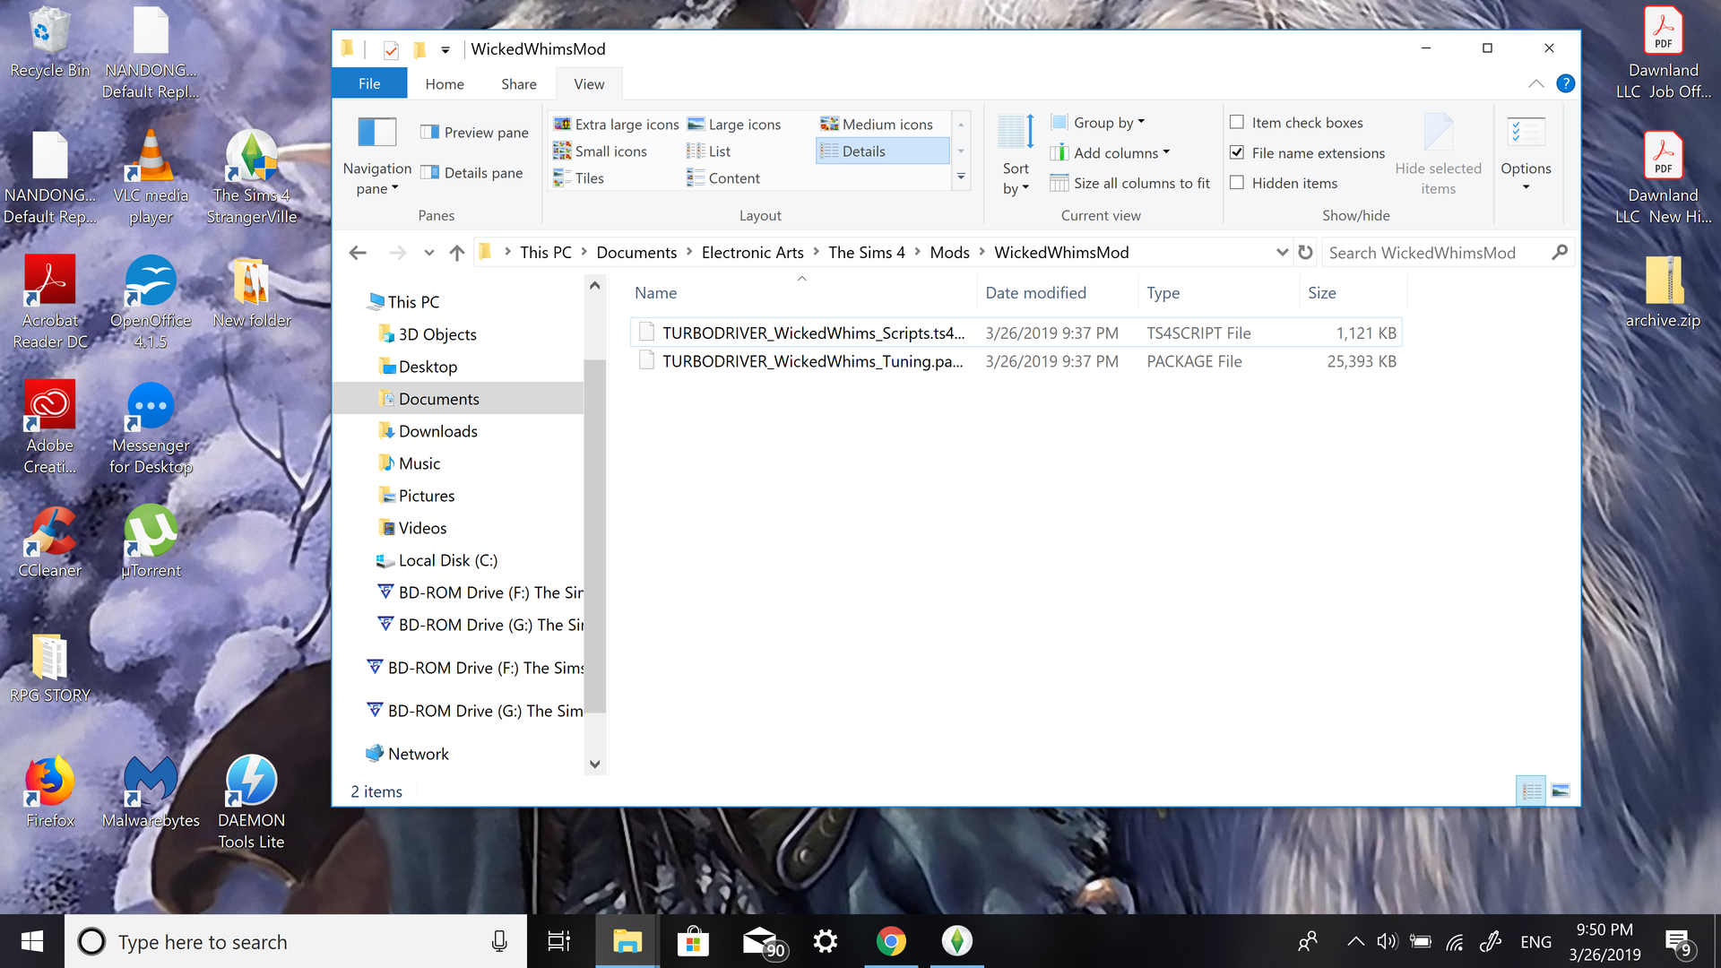This screenshot has width=1721, height=968.
Task: Select archive.zip on the desktop
Action: (x=1663, y=292)
